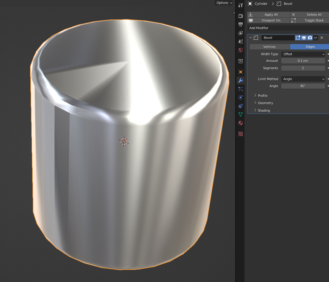This screenshot has width=329, height=282.
Task: Open the Limit Method dropdown
Action: pos(303,79)
